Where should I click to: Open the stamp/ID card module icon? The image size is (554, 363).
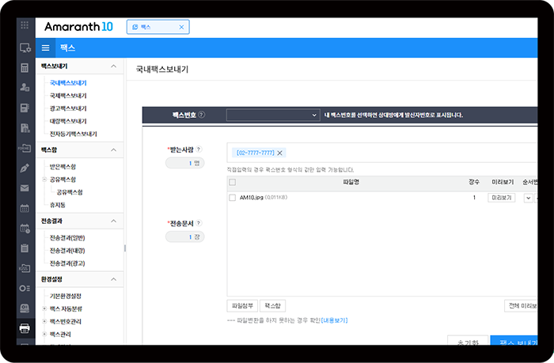tap(25, 308)
